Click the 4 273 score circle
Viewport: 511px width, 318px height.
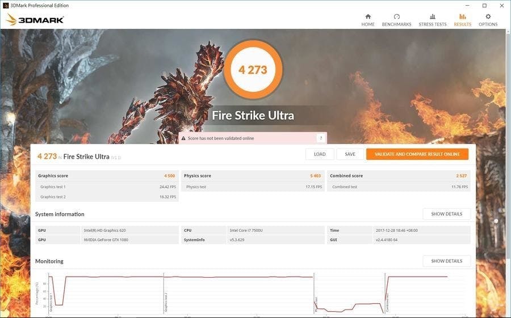pyautogui.click(x=253, y=69)
